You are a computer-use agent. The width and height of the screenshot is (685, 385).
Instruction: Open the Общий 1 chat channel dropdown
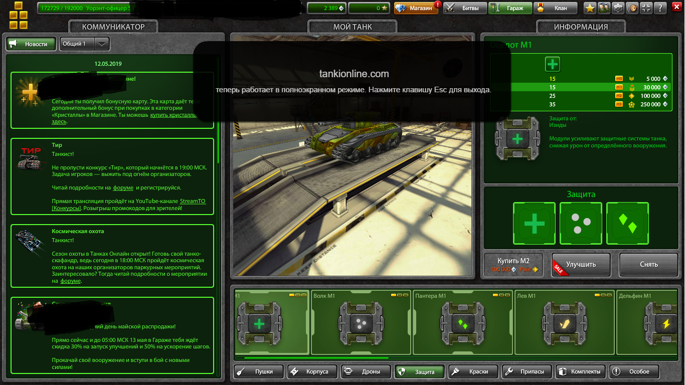84,44
